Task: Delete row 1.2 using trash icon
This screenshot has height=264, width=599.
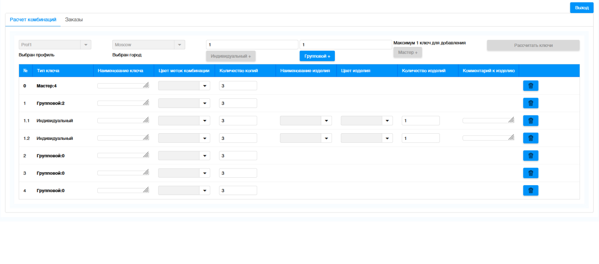Action: point(530,138)
